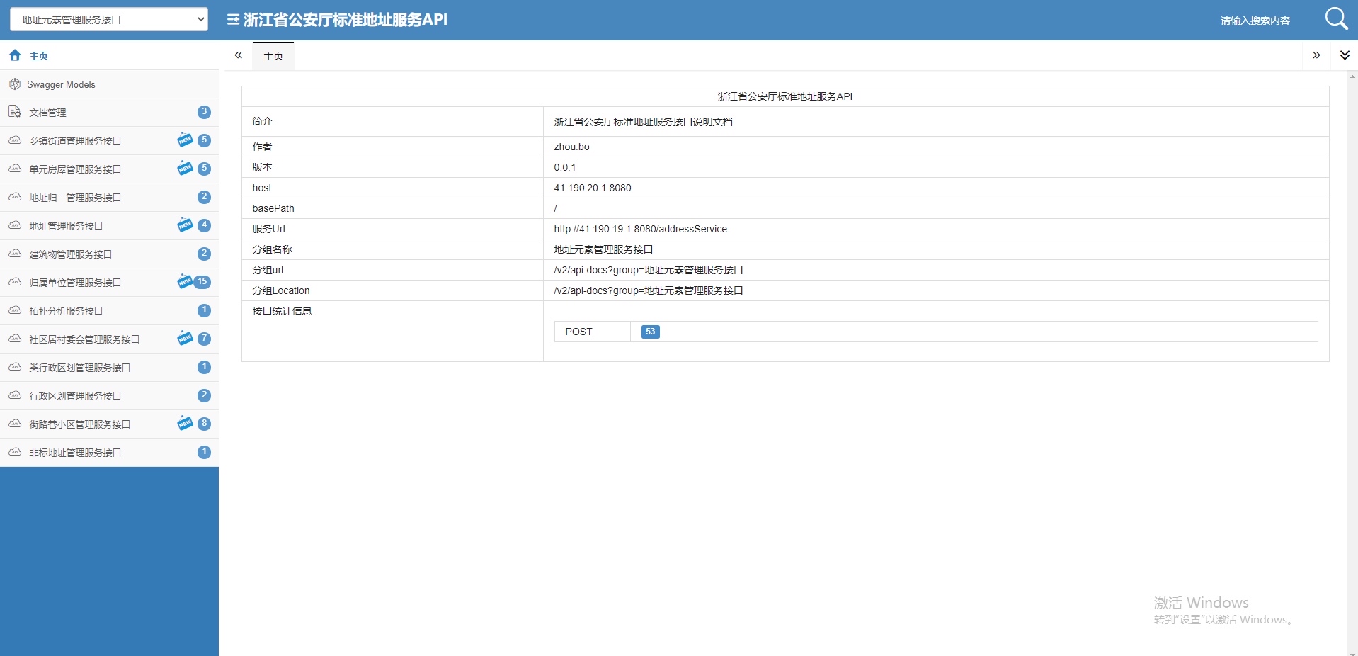Click the cloud icon of 建筑物管理服务接口
1358x656 pixels.
click(x=15, y=254)
